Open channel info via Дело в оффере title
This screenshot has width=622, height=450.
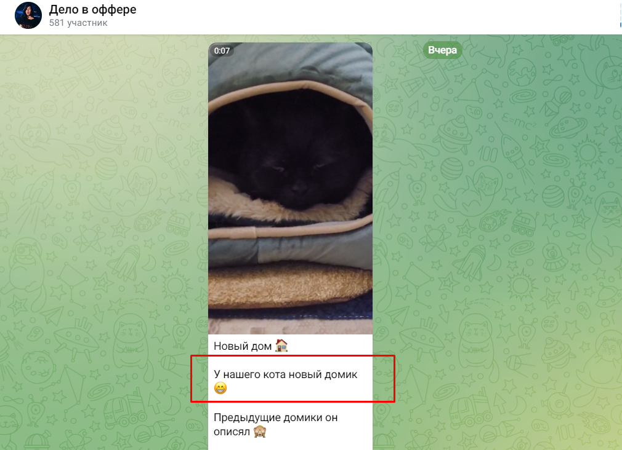92,9
